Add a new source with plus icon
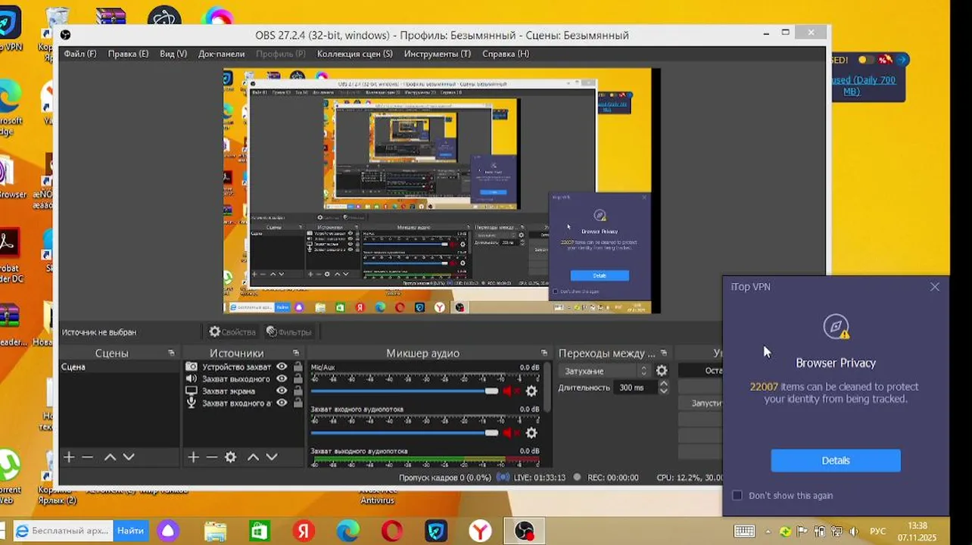 click(x=193, y=457)
